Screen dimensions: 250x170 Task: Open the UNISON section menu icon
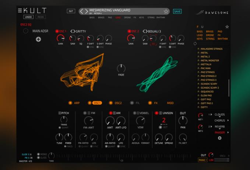tap(161, 113)
